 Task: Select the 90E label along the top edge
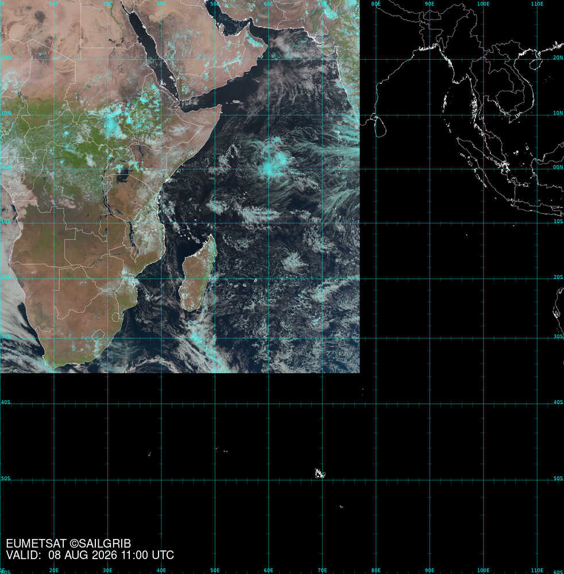(429, 3)
